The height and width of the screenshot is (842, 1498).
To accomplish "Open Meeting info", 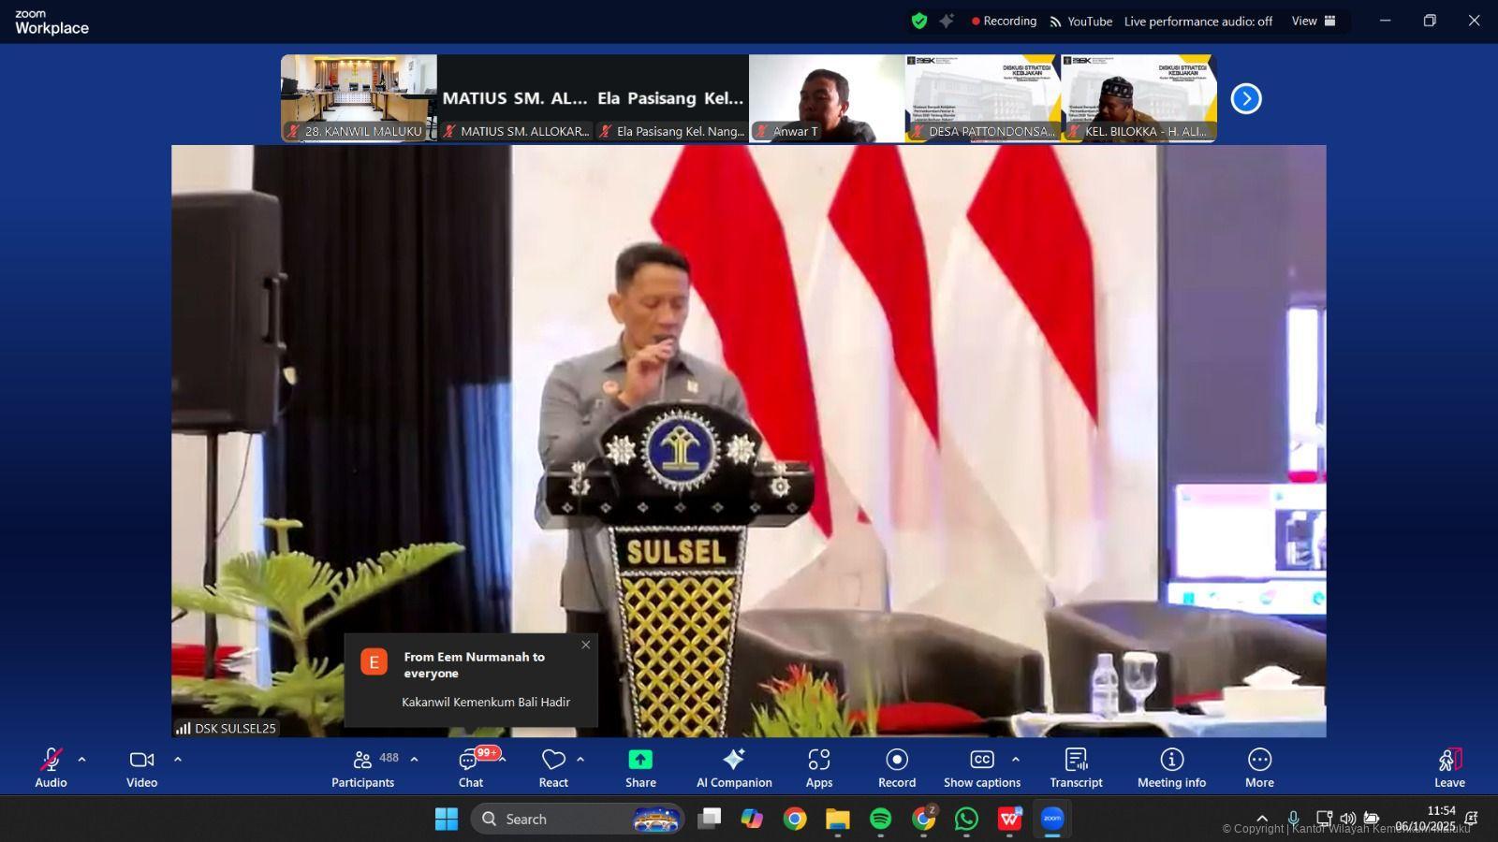I will [1171, 767].
